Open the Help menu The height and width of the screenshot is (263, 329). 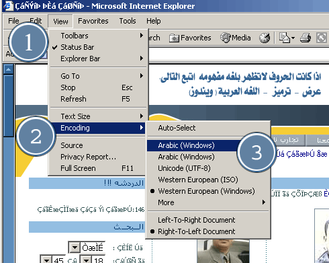click(x=154, y=21)
